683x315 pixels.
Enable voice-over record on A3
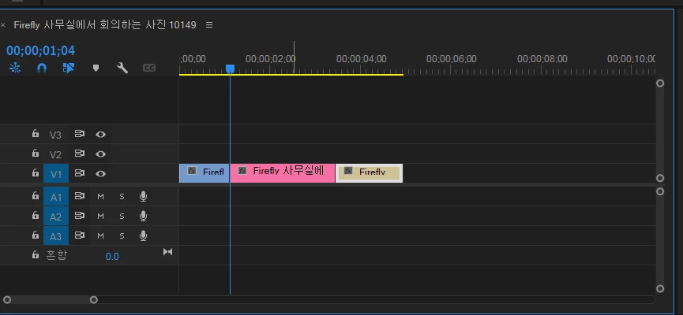pyautogui.click(x=143, y=235)
